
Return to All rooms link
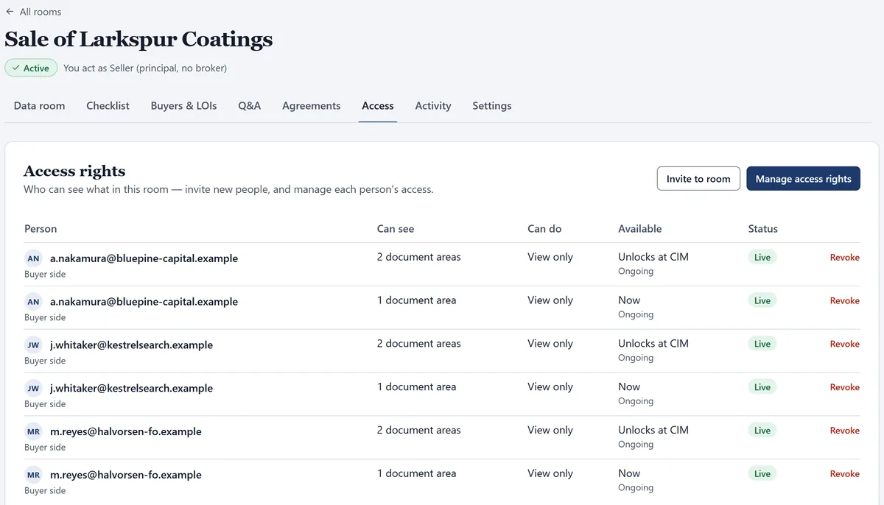pos(41,12)
